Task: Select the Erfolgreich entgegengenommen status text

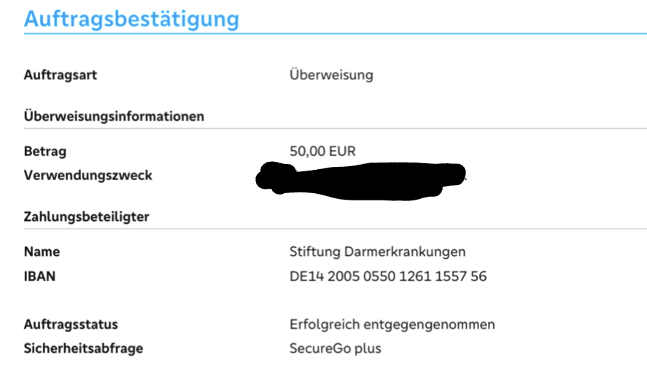Action: (392, 324)
